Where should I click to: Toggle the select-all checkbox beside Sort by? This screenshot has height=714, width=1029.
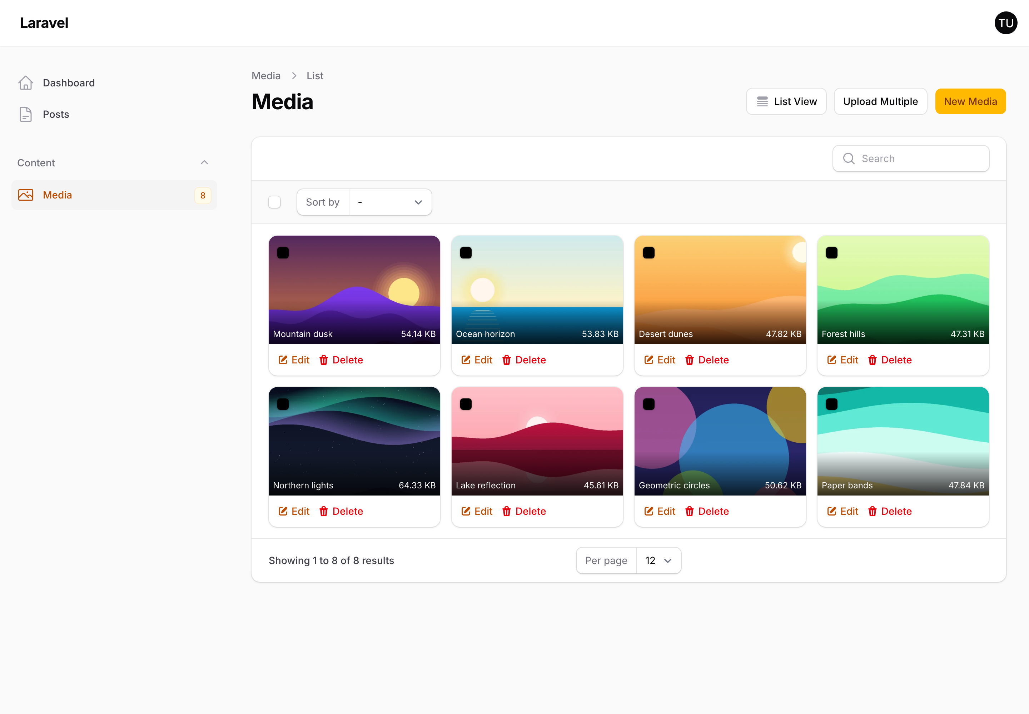[274, 202]
